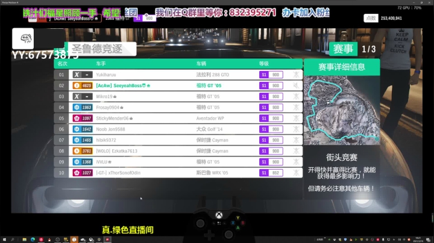
Task: Select player [AcAw] SeeyeahBoss
Action: [x=178, y=85]
